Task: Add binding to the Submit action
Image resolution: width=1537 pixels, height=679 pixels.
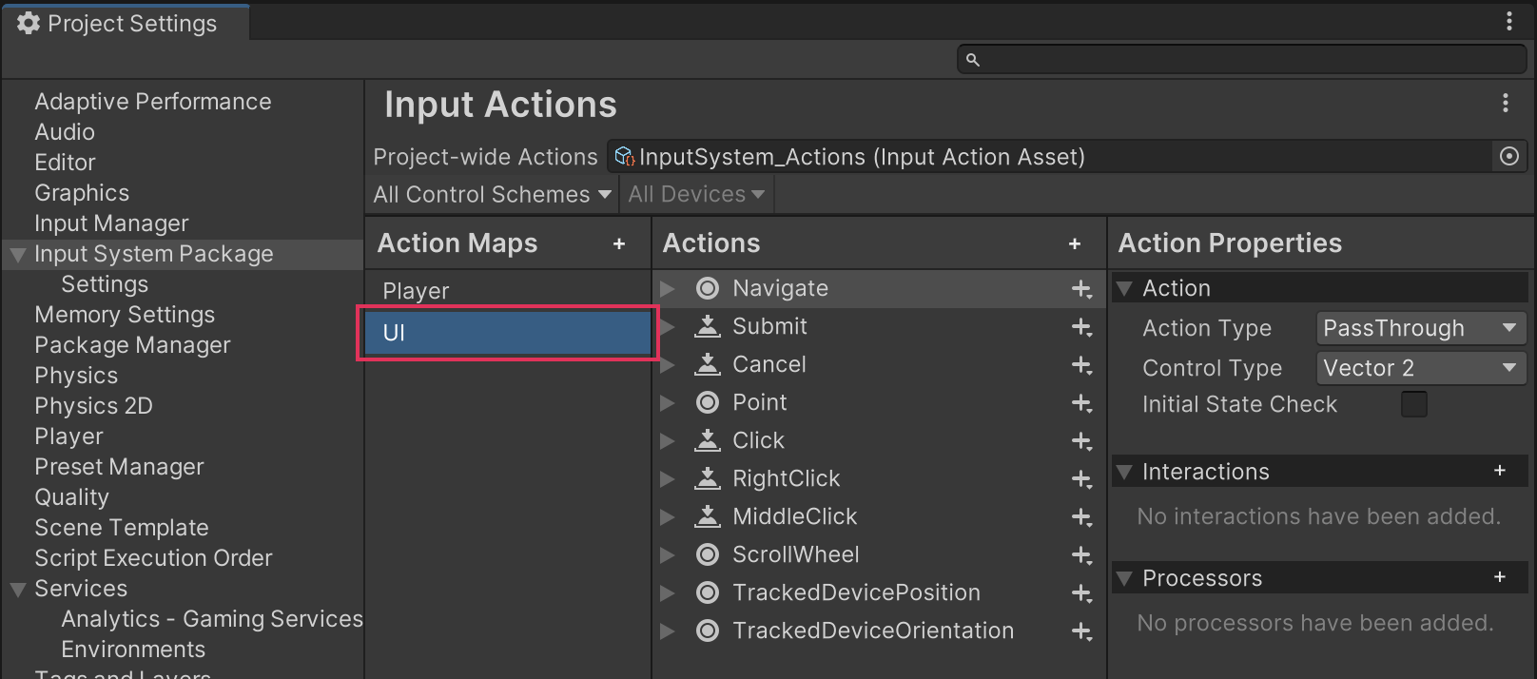Action: coord(1081,327)
